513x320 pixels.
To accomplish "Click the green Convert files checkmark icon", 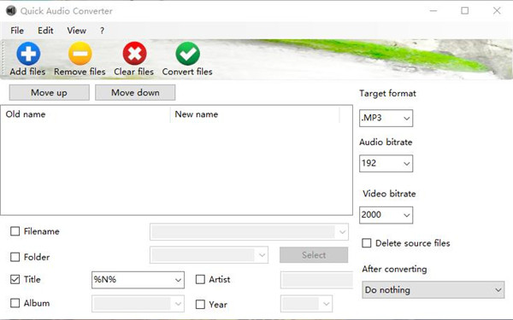I will tap(188, 54).
